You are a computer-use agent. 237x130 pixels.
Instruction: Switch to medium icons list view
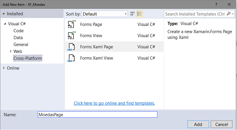[139, 14]
